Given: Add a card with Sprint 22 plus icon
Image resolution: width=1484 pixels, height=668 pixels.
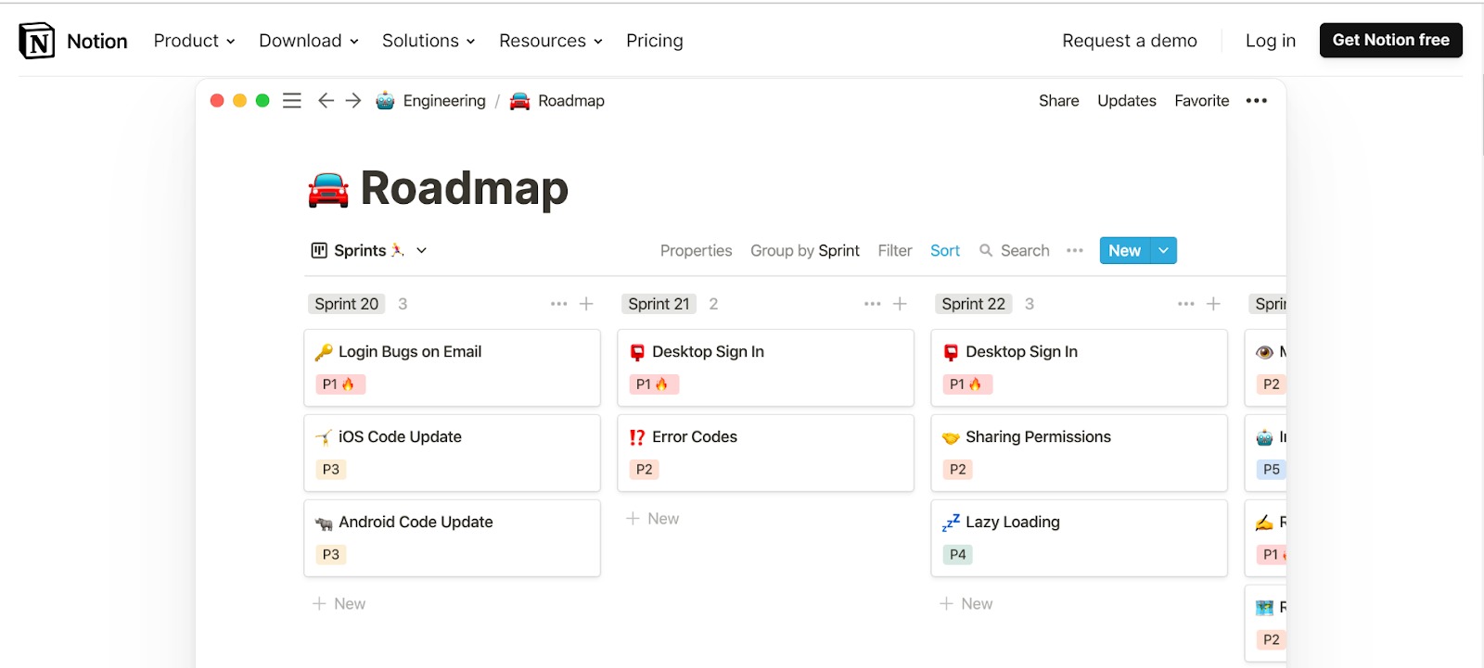Looking at the screenshot, I should (x=1213, y=304).
